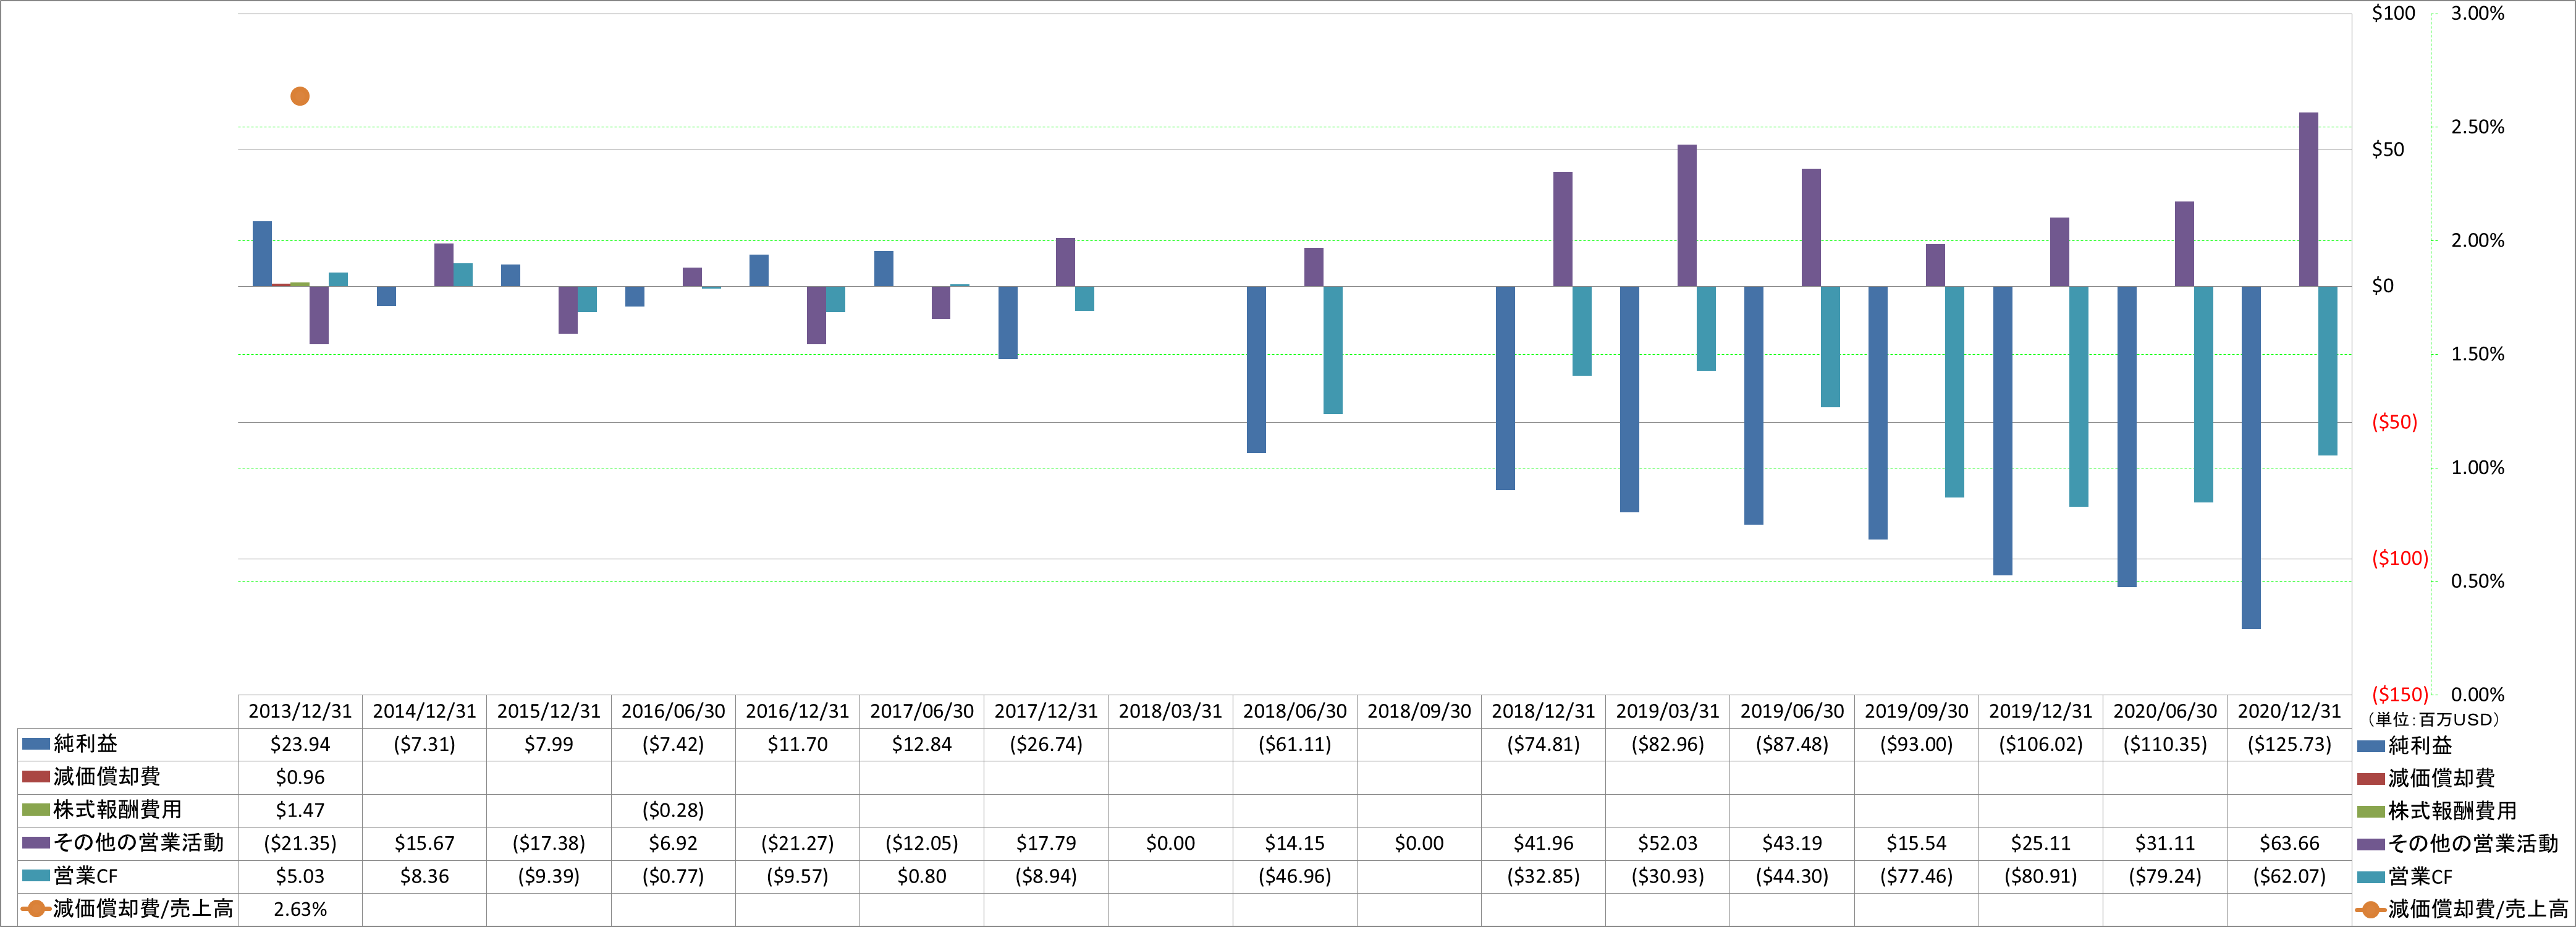Click the red ($50) axis label

point(2395,422)
